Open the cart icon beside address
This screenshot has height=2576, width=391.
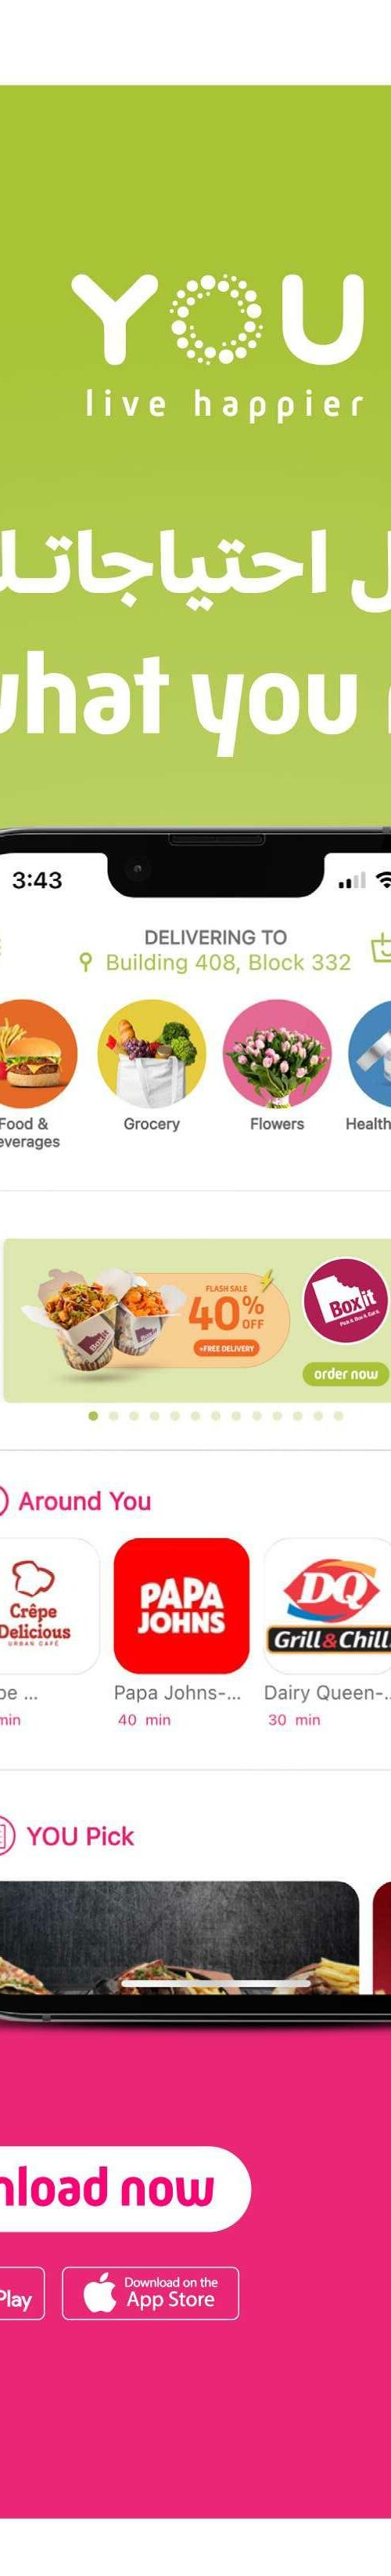coord(381,948)
